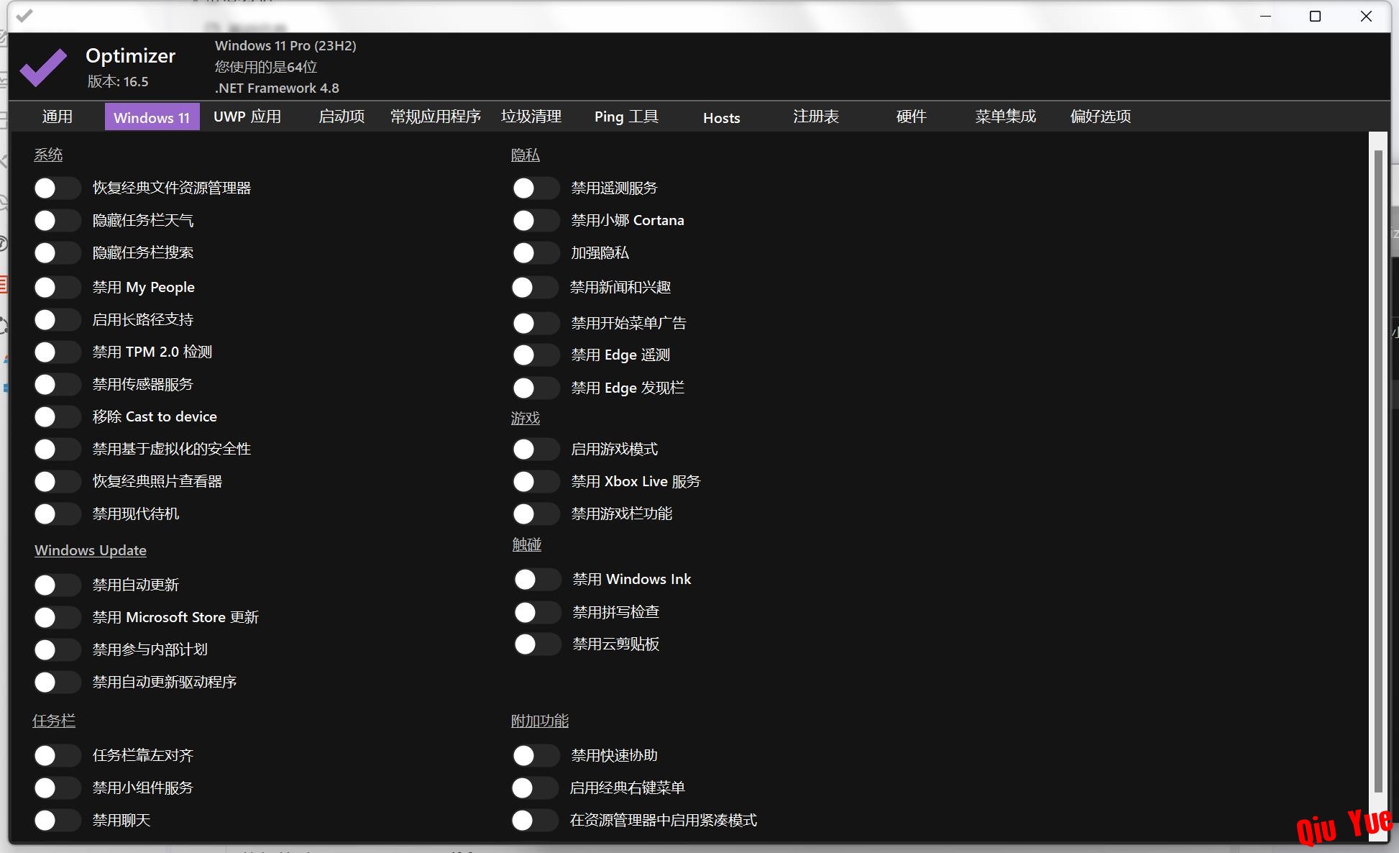Turn on 禁用自动更新驱动程序 toggle
The image size is (1399, 853).
[57, 683]
